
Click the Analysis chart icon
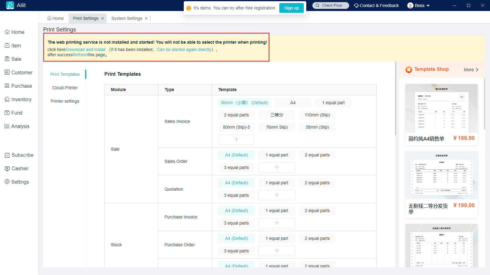(x=7, y=126)
